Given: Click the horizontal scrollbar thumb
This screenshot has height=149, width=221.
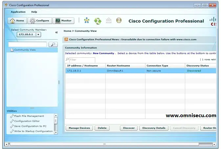Looking at the screenshot, I should 104,144.
